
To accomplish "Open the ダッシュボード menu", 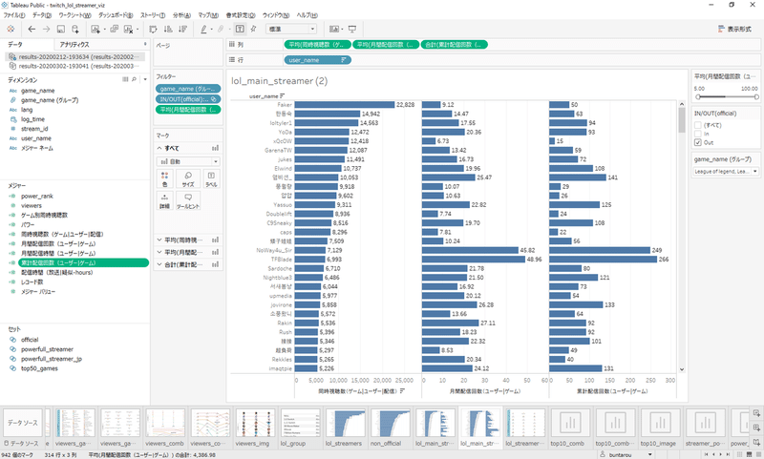I will [116, 15].
